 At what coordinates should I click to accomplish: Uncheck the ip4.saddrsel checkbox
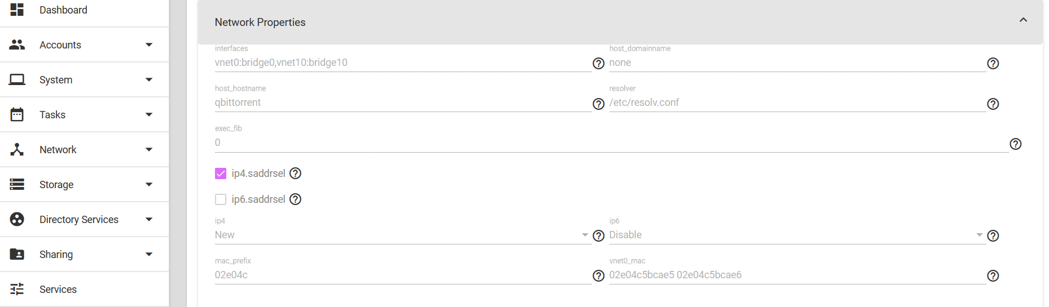point(221,173)
